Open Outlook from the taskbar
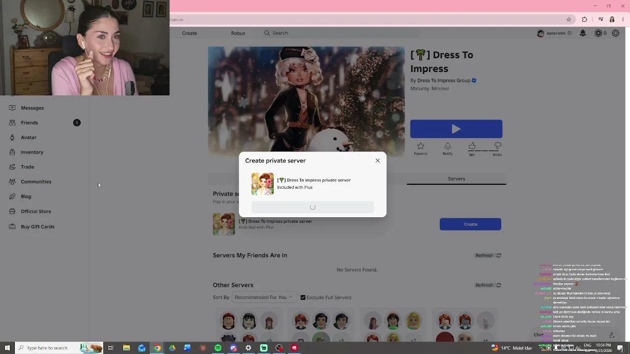The image size is (630, 354). point(142,348)
